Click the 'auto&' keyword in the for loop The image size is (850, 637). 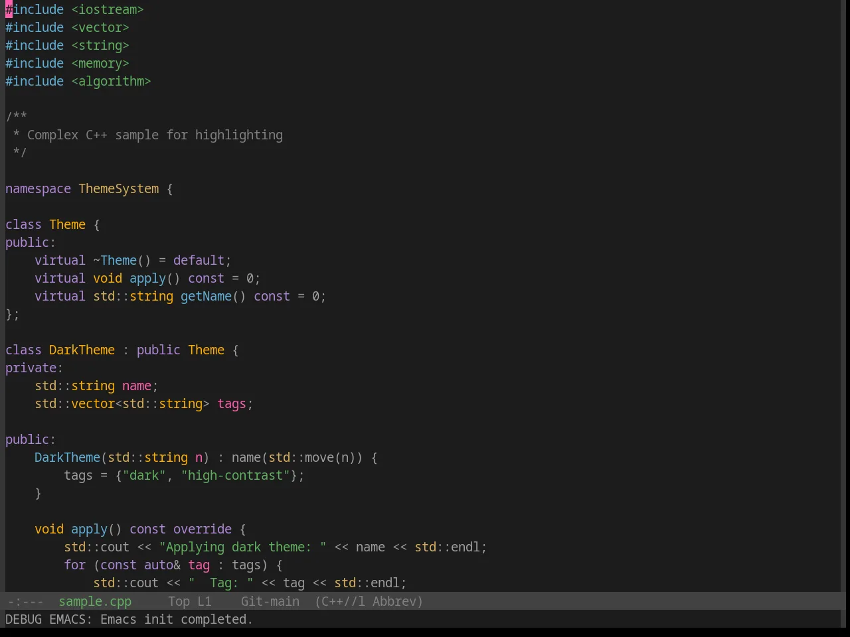point(163,565)
